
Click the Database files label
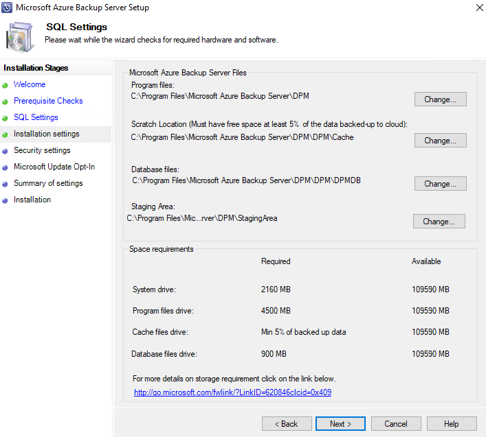pos(155,169)
